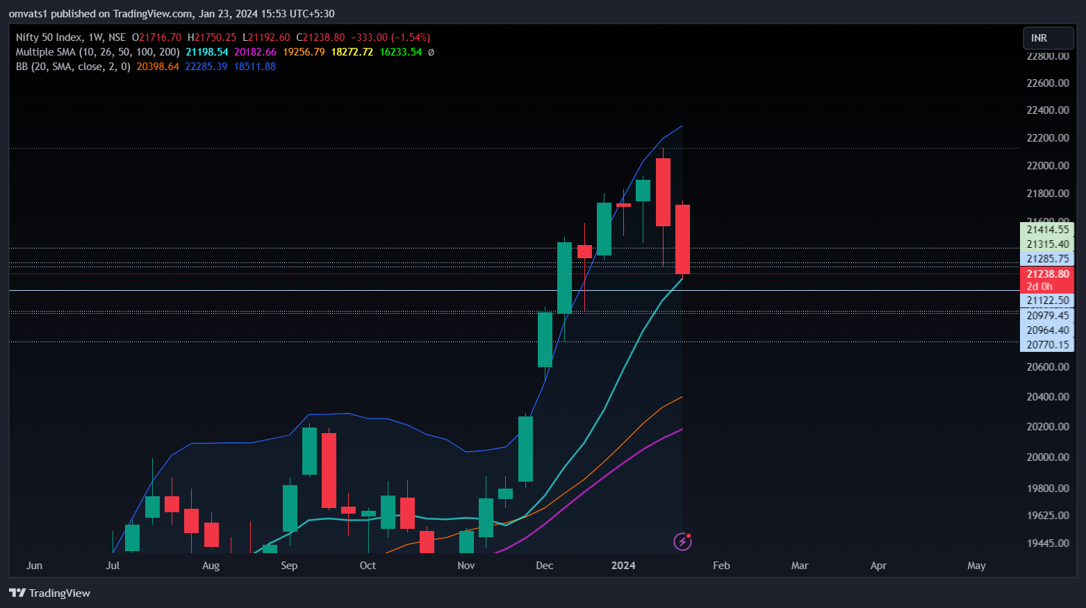Click the 19625.00 price axis tick
The image size is (1086, 608).
[x=1048, y=516]
